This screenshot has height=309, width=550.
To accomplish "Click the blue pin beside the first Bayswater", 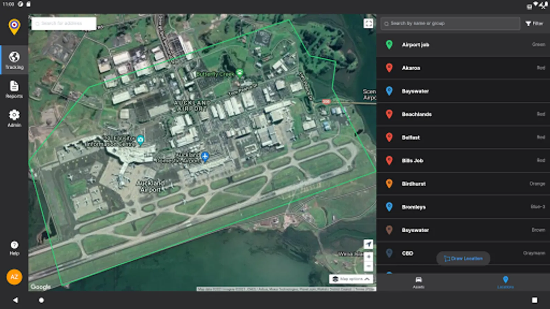I will (389, 91).
